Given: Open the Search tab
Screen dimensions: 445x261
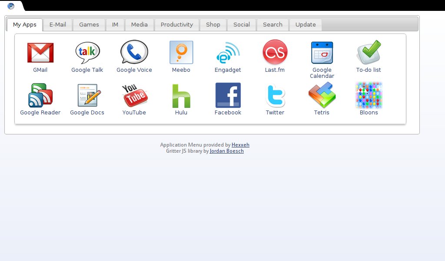Looking at the screenshot, I should (x=273, y=25).
